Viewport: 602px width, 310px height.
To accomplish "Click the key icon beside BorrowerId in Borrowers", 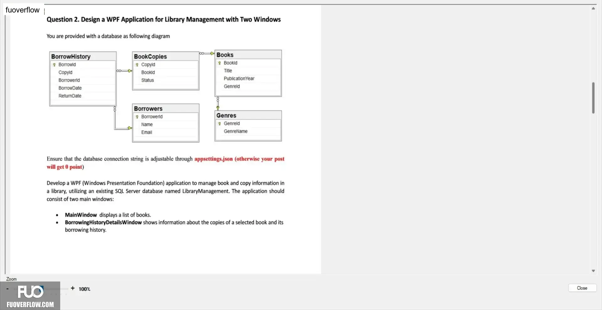I will (137, 117).
